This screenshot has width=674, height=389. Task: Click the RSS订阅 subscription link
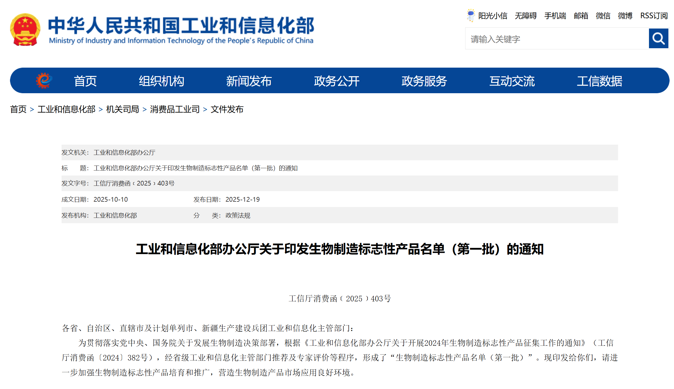(654, 16)
